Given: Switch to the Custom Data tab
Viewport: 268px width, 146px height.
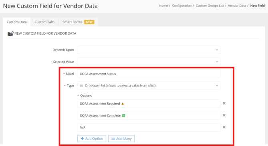Looking at the screenshot, I should 16,22.
